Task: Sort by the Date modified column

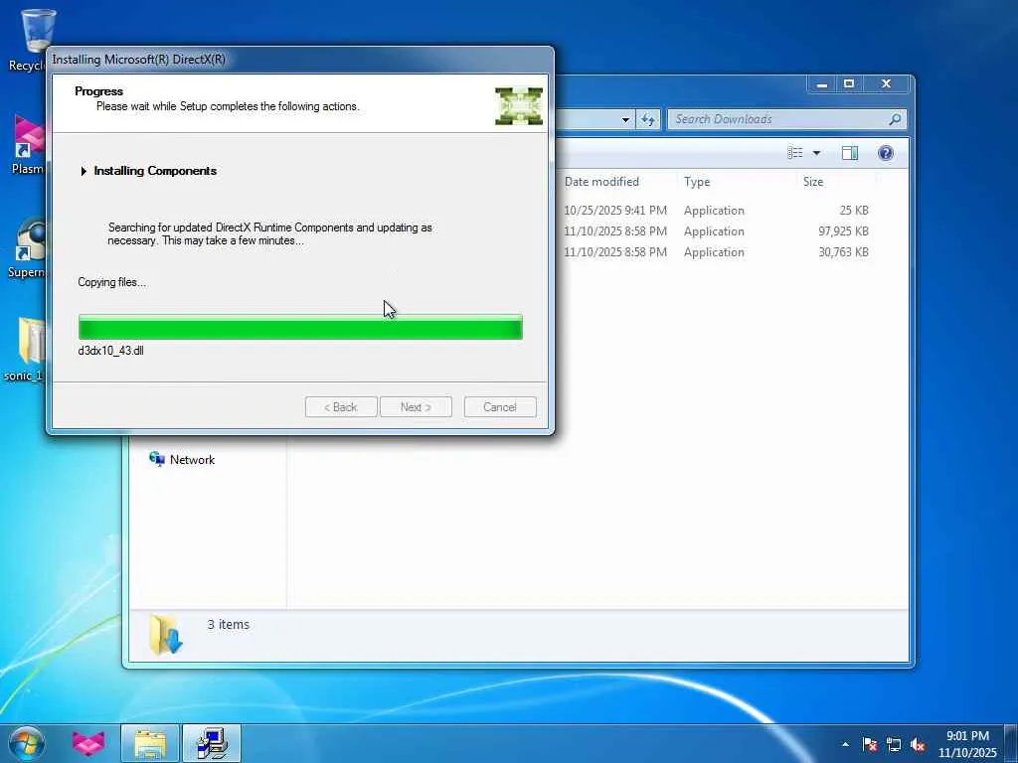Action: pyautogui.click(x=601, y=182)
